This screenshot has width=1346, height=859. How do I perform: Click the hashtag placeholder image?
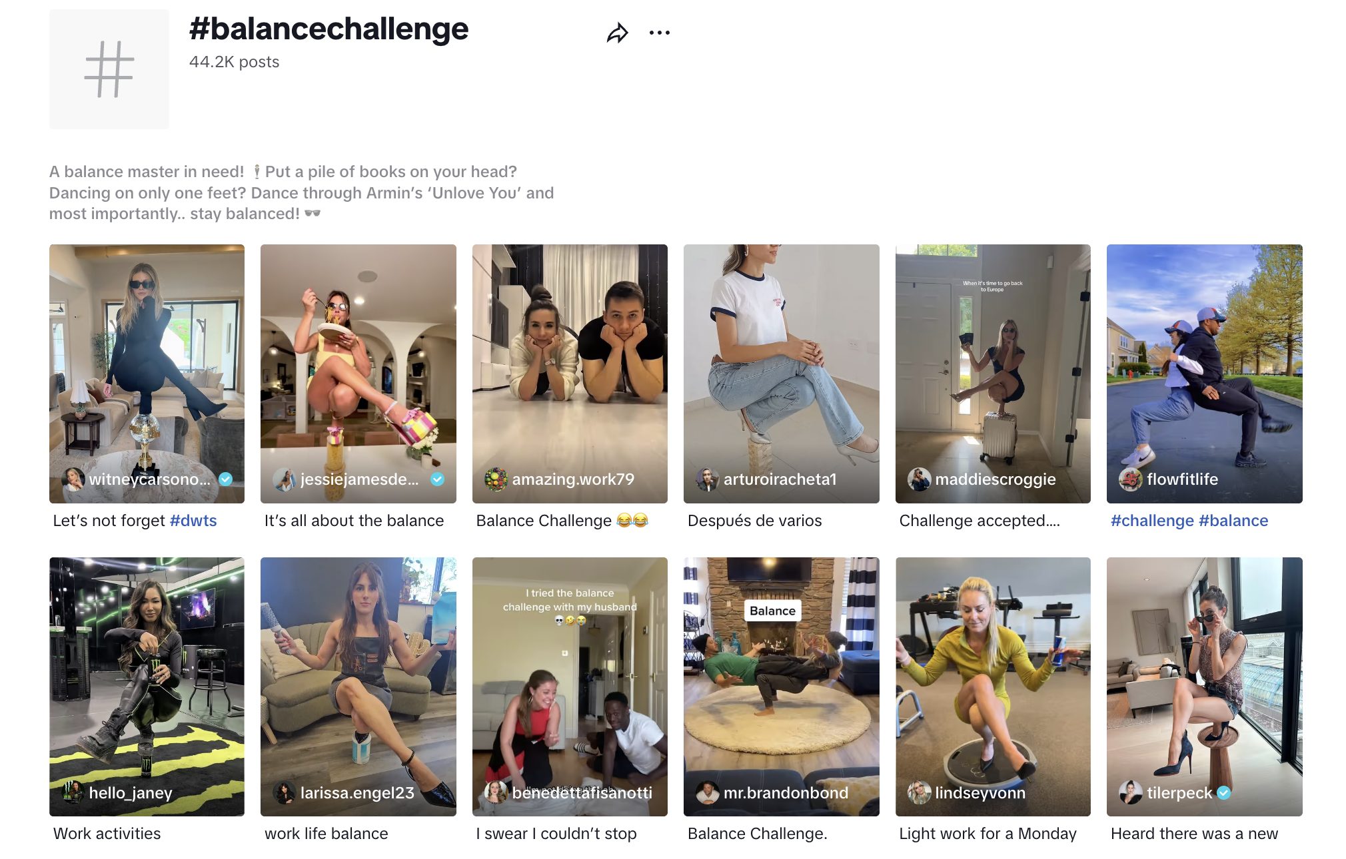coord(109,69)
